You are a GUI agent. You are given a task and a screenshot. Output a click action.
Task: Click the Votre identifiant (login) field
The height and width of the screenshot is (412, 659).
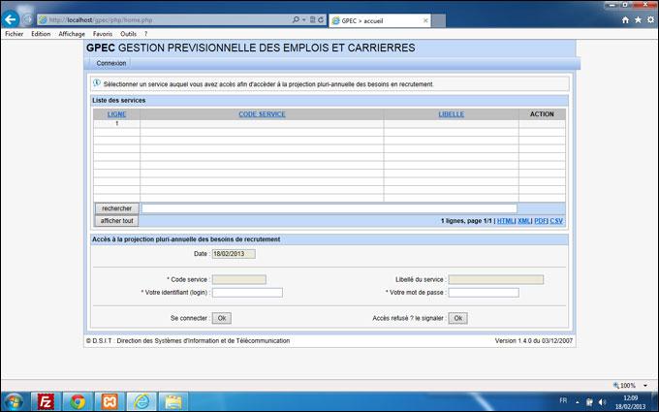[247, 292]
